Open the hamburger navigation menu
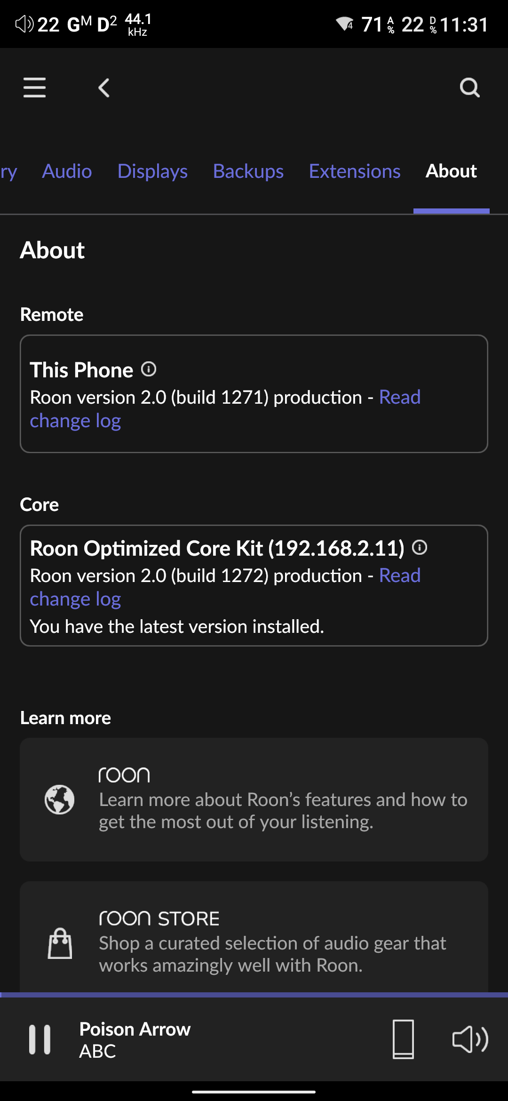 pos(34,88)
